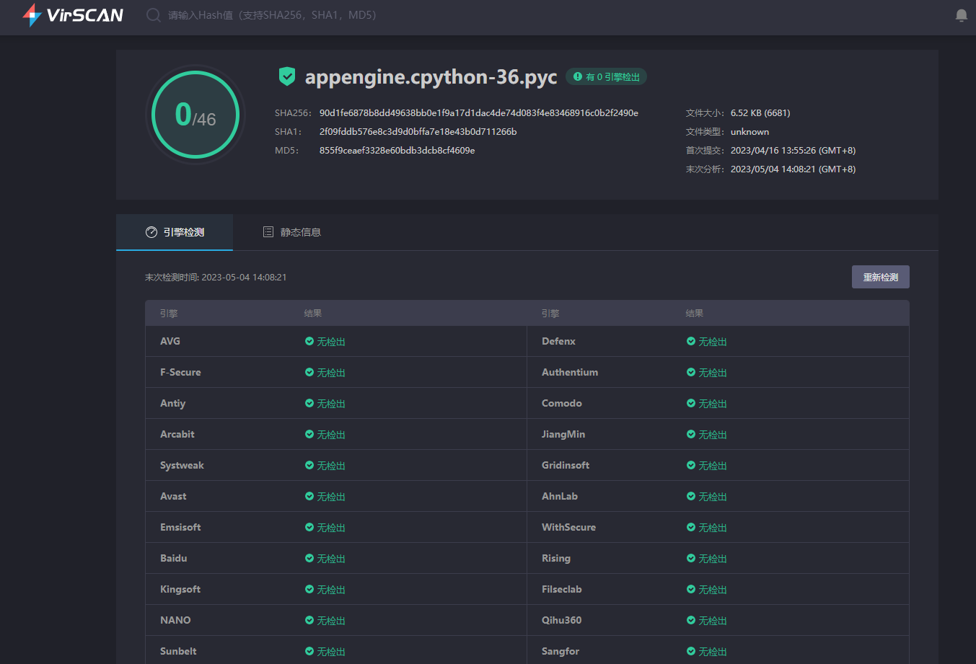Click the Emsisoft result checkmark icon

coord(309,527)
